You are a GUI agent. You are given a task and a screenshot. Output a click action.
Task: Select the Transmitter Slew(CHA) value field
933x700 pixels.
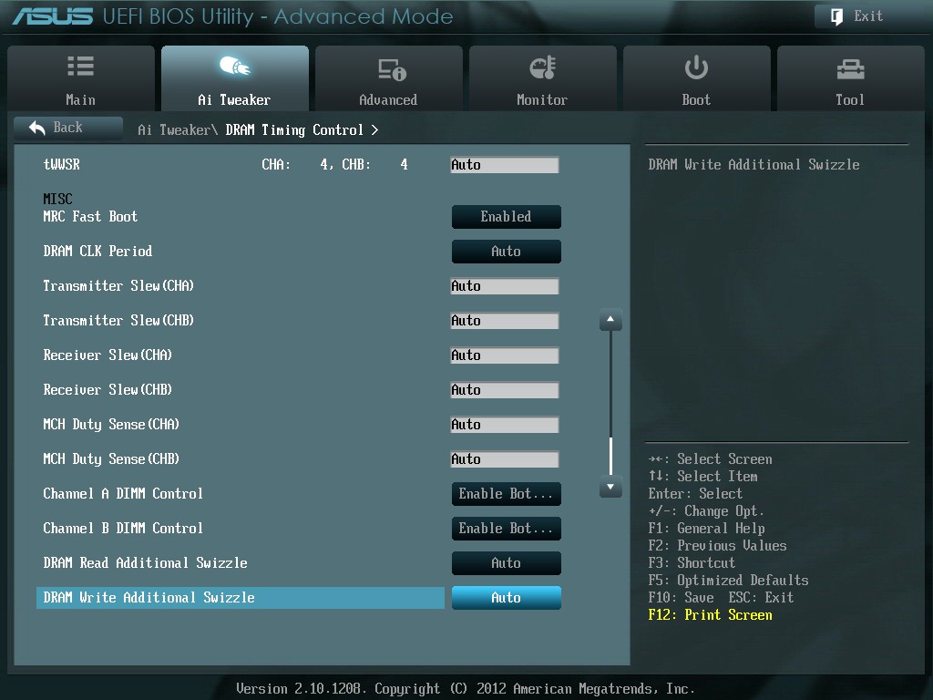(x=504, y=286)
